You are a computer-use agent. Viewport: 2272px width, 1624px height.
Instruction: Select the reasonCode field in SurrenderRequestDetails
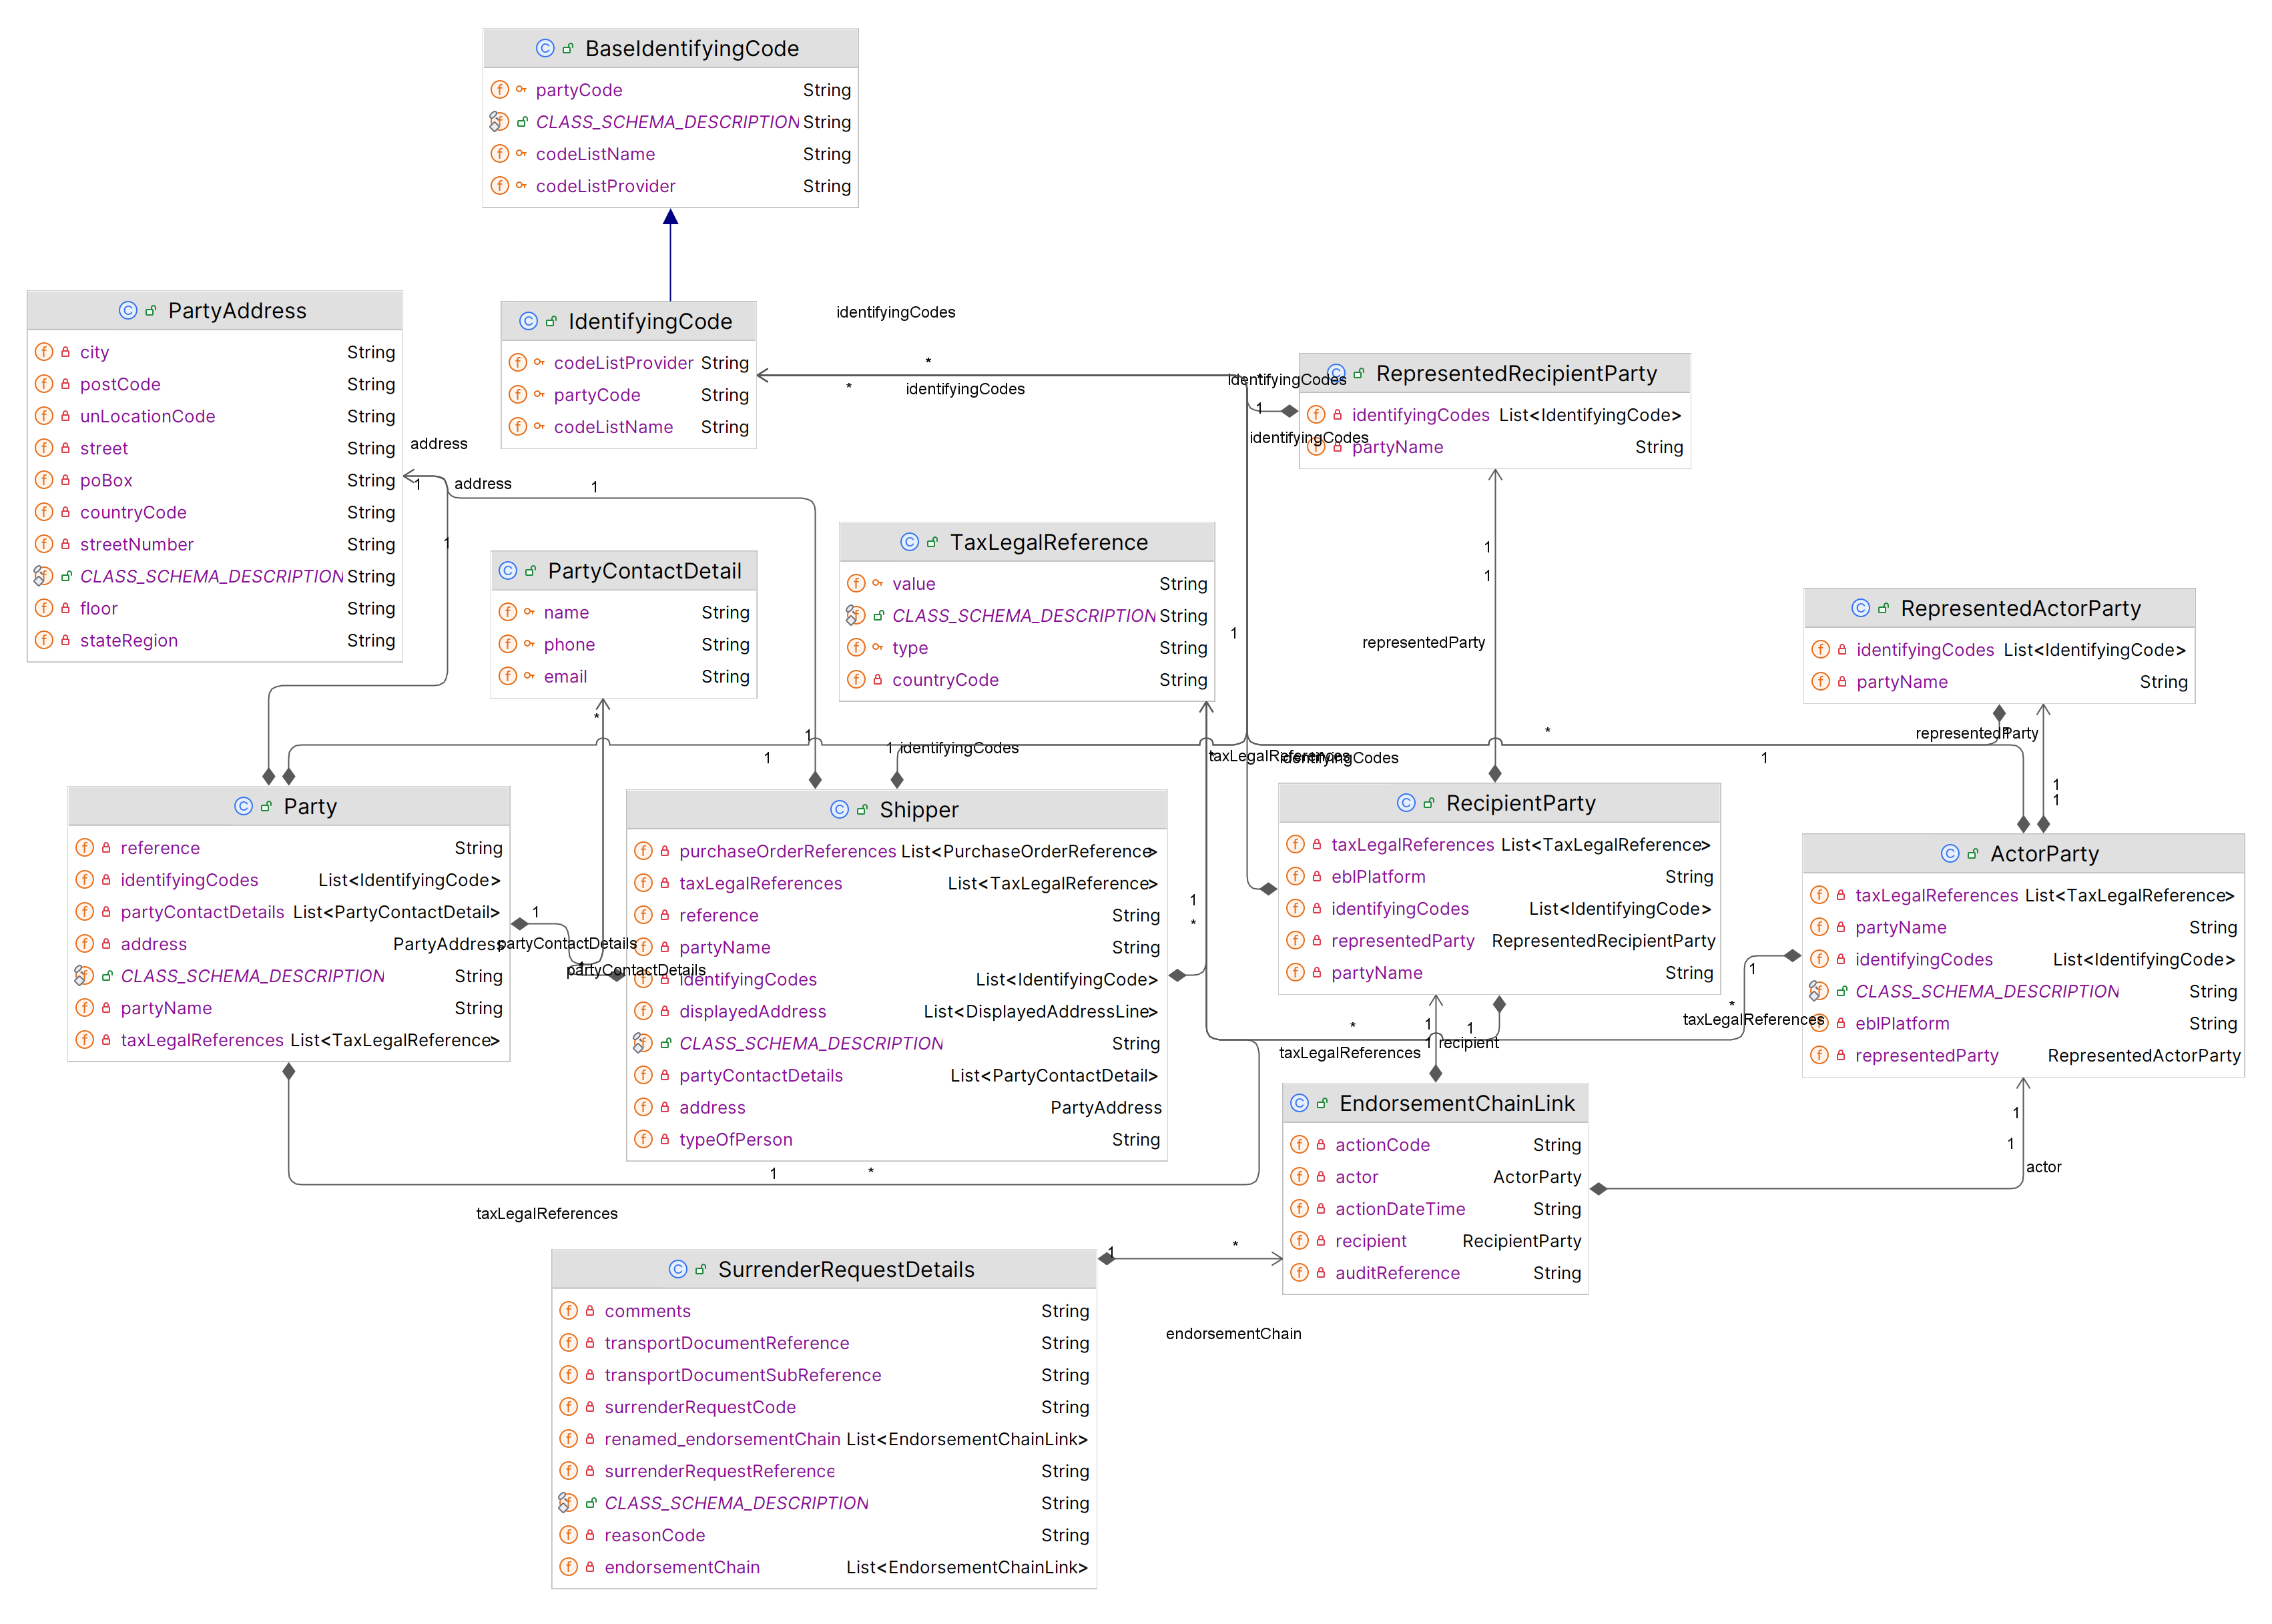click(824, 1535)
